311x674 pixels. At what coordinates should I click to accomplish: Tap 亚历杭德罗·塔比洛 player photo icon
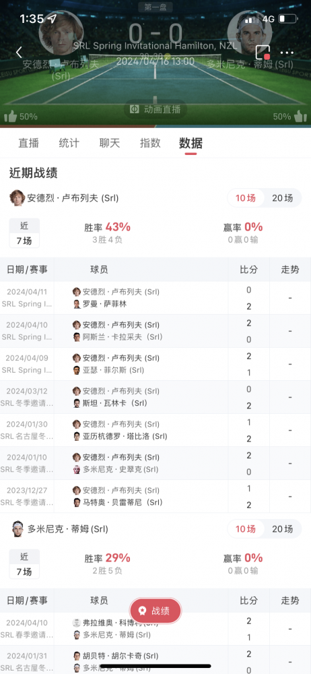click(x=77, y=436)
